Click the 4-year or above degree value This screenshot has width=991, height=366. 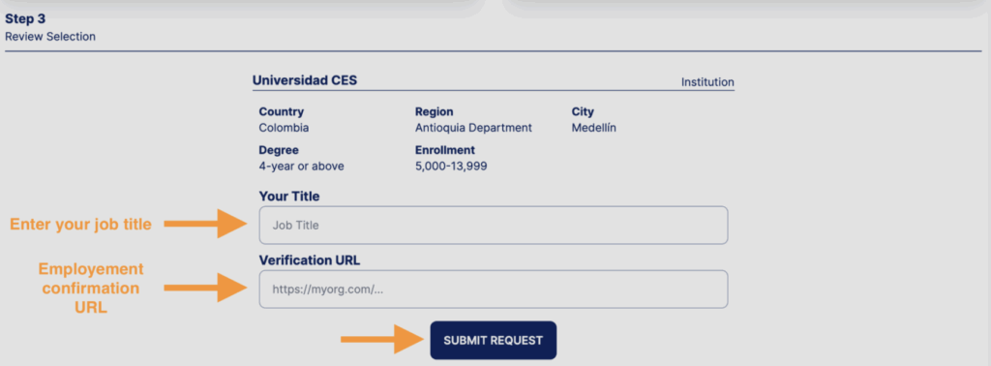[x=302, y=167]
